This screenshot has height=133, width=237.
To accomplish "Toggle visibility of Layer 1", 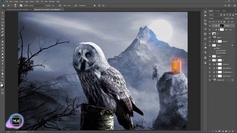I will pos(210,56).
